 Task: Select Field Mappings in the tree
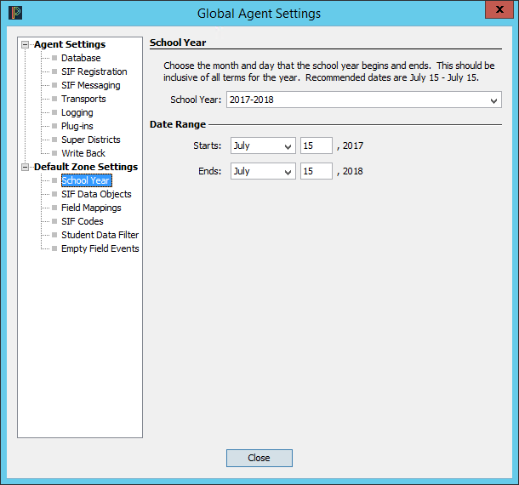click(91, 208)
